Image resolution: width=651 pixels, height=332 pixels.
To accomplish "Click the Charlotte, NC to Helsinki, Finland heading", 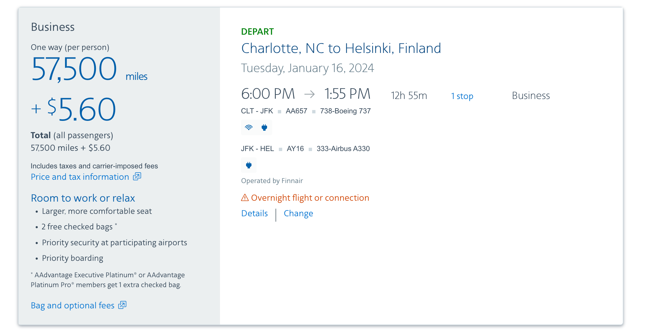I will [x=341, y=48].
